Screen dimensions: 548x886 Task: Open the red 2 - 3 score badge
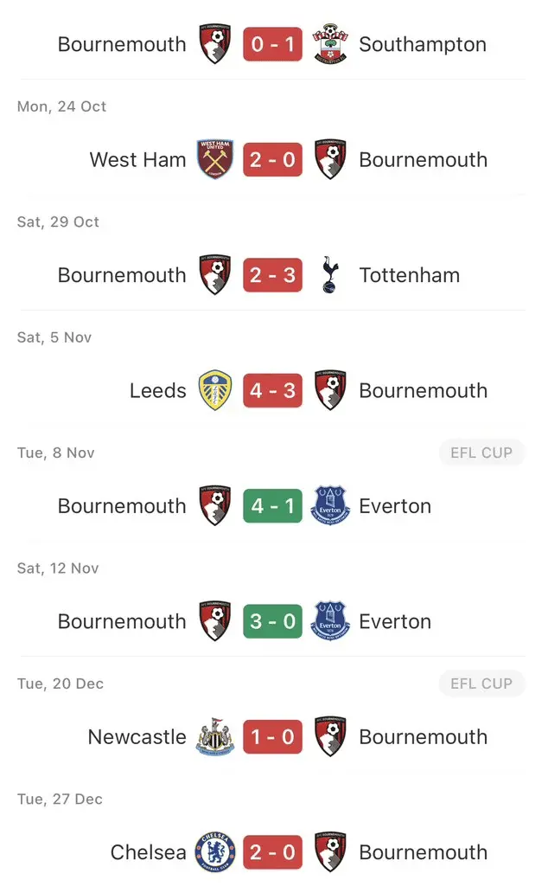(272, 275)
